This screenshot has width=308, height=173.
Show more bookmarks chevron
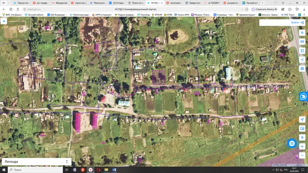click(305, 15)
